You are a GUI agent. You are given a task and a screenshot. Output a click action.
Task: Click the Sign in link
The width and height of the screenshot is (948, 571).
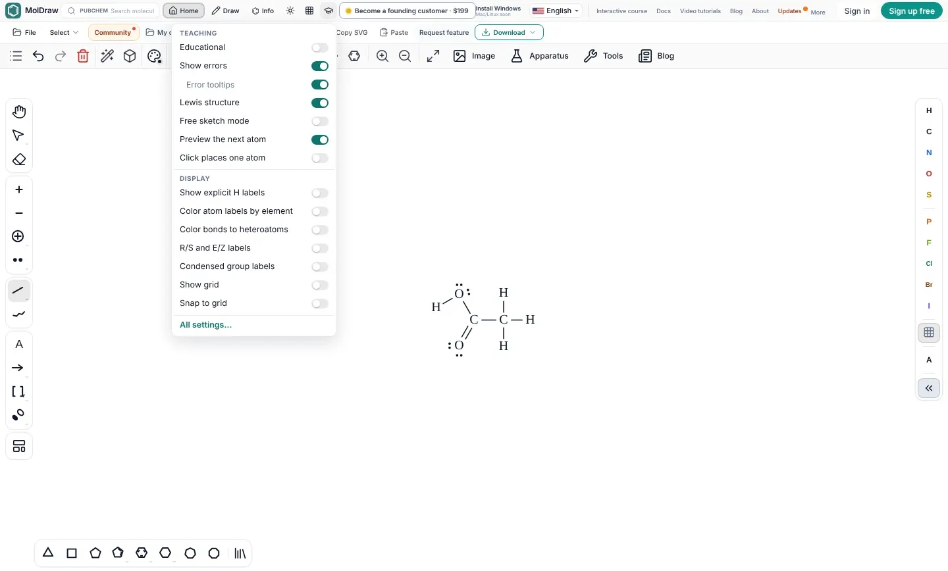point(857,11)
